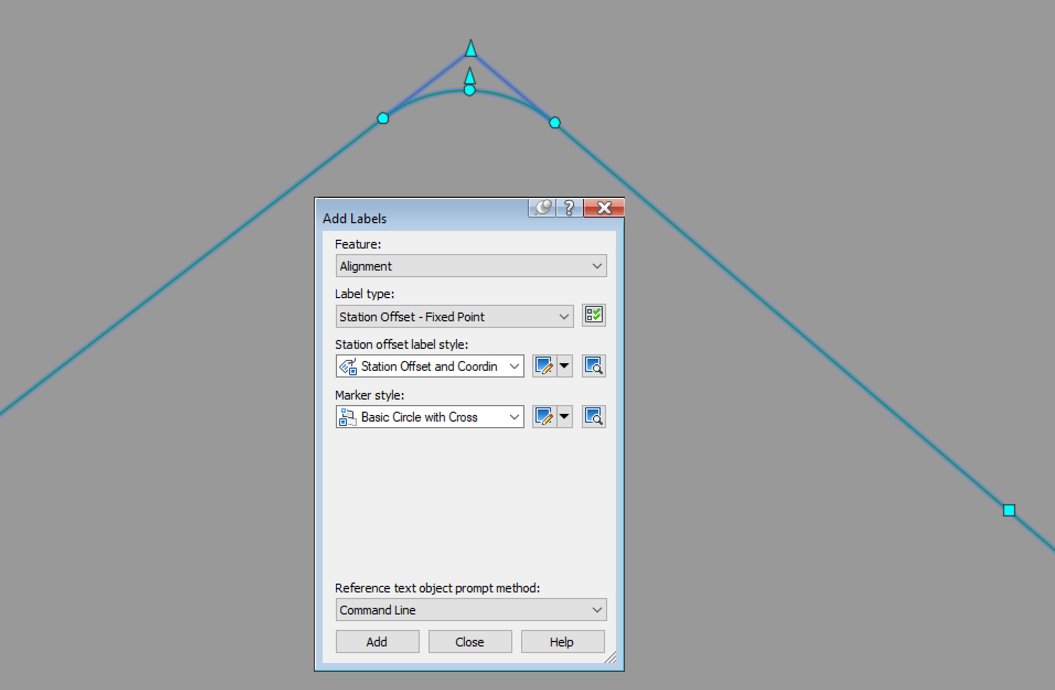Expand the Label type dropdown
Screen dimensions: 1055x690
click(564, 316)
